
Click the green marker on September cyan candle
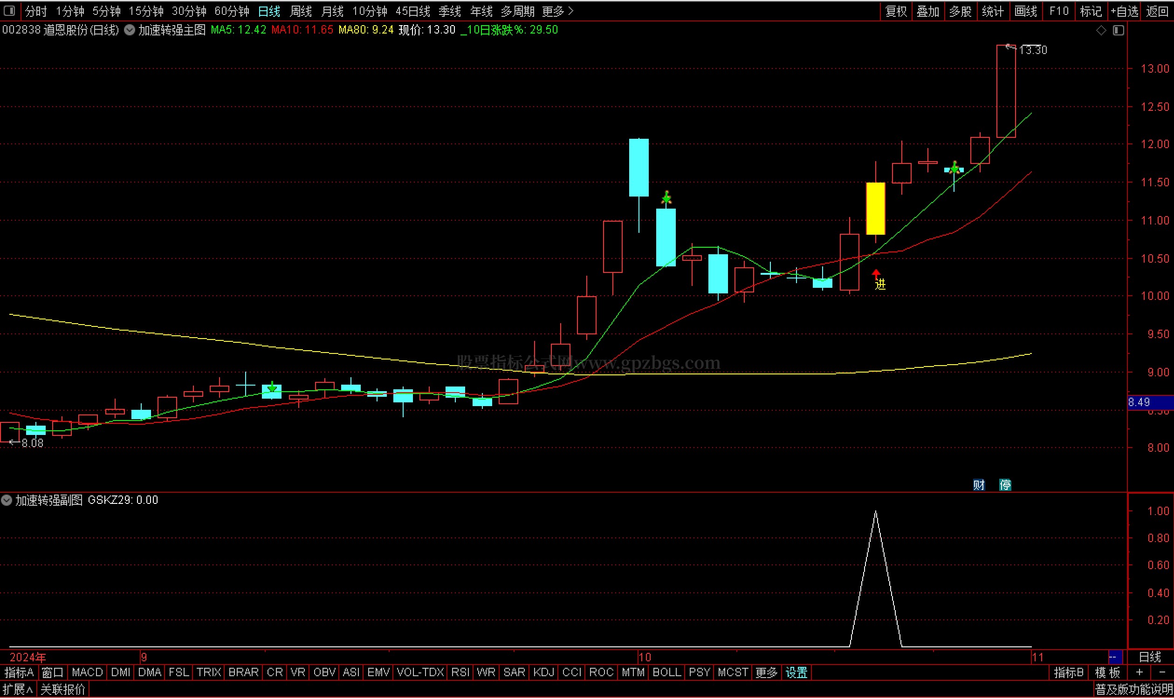coord(272,388)
